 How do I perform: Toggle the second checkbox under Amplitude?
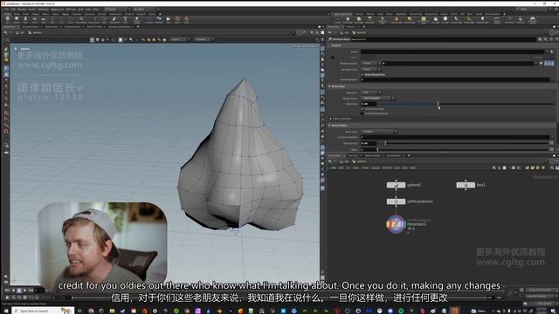coord(362,113)
